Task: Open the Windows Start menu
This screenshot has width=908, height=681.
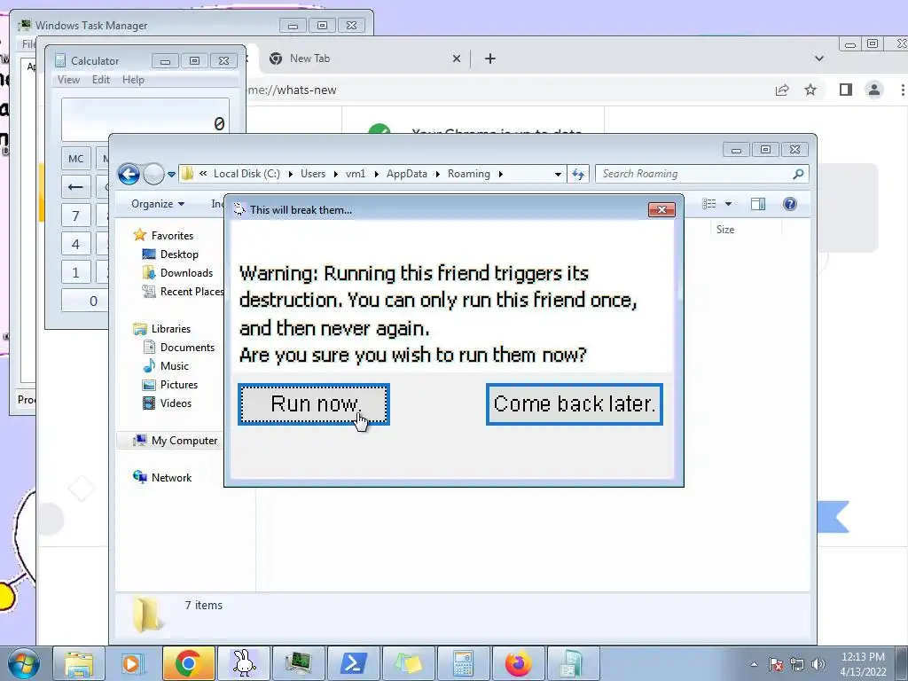Action: [x=23, y=663]
